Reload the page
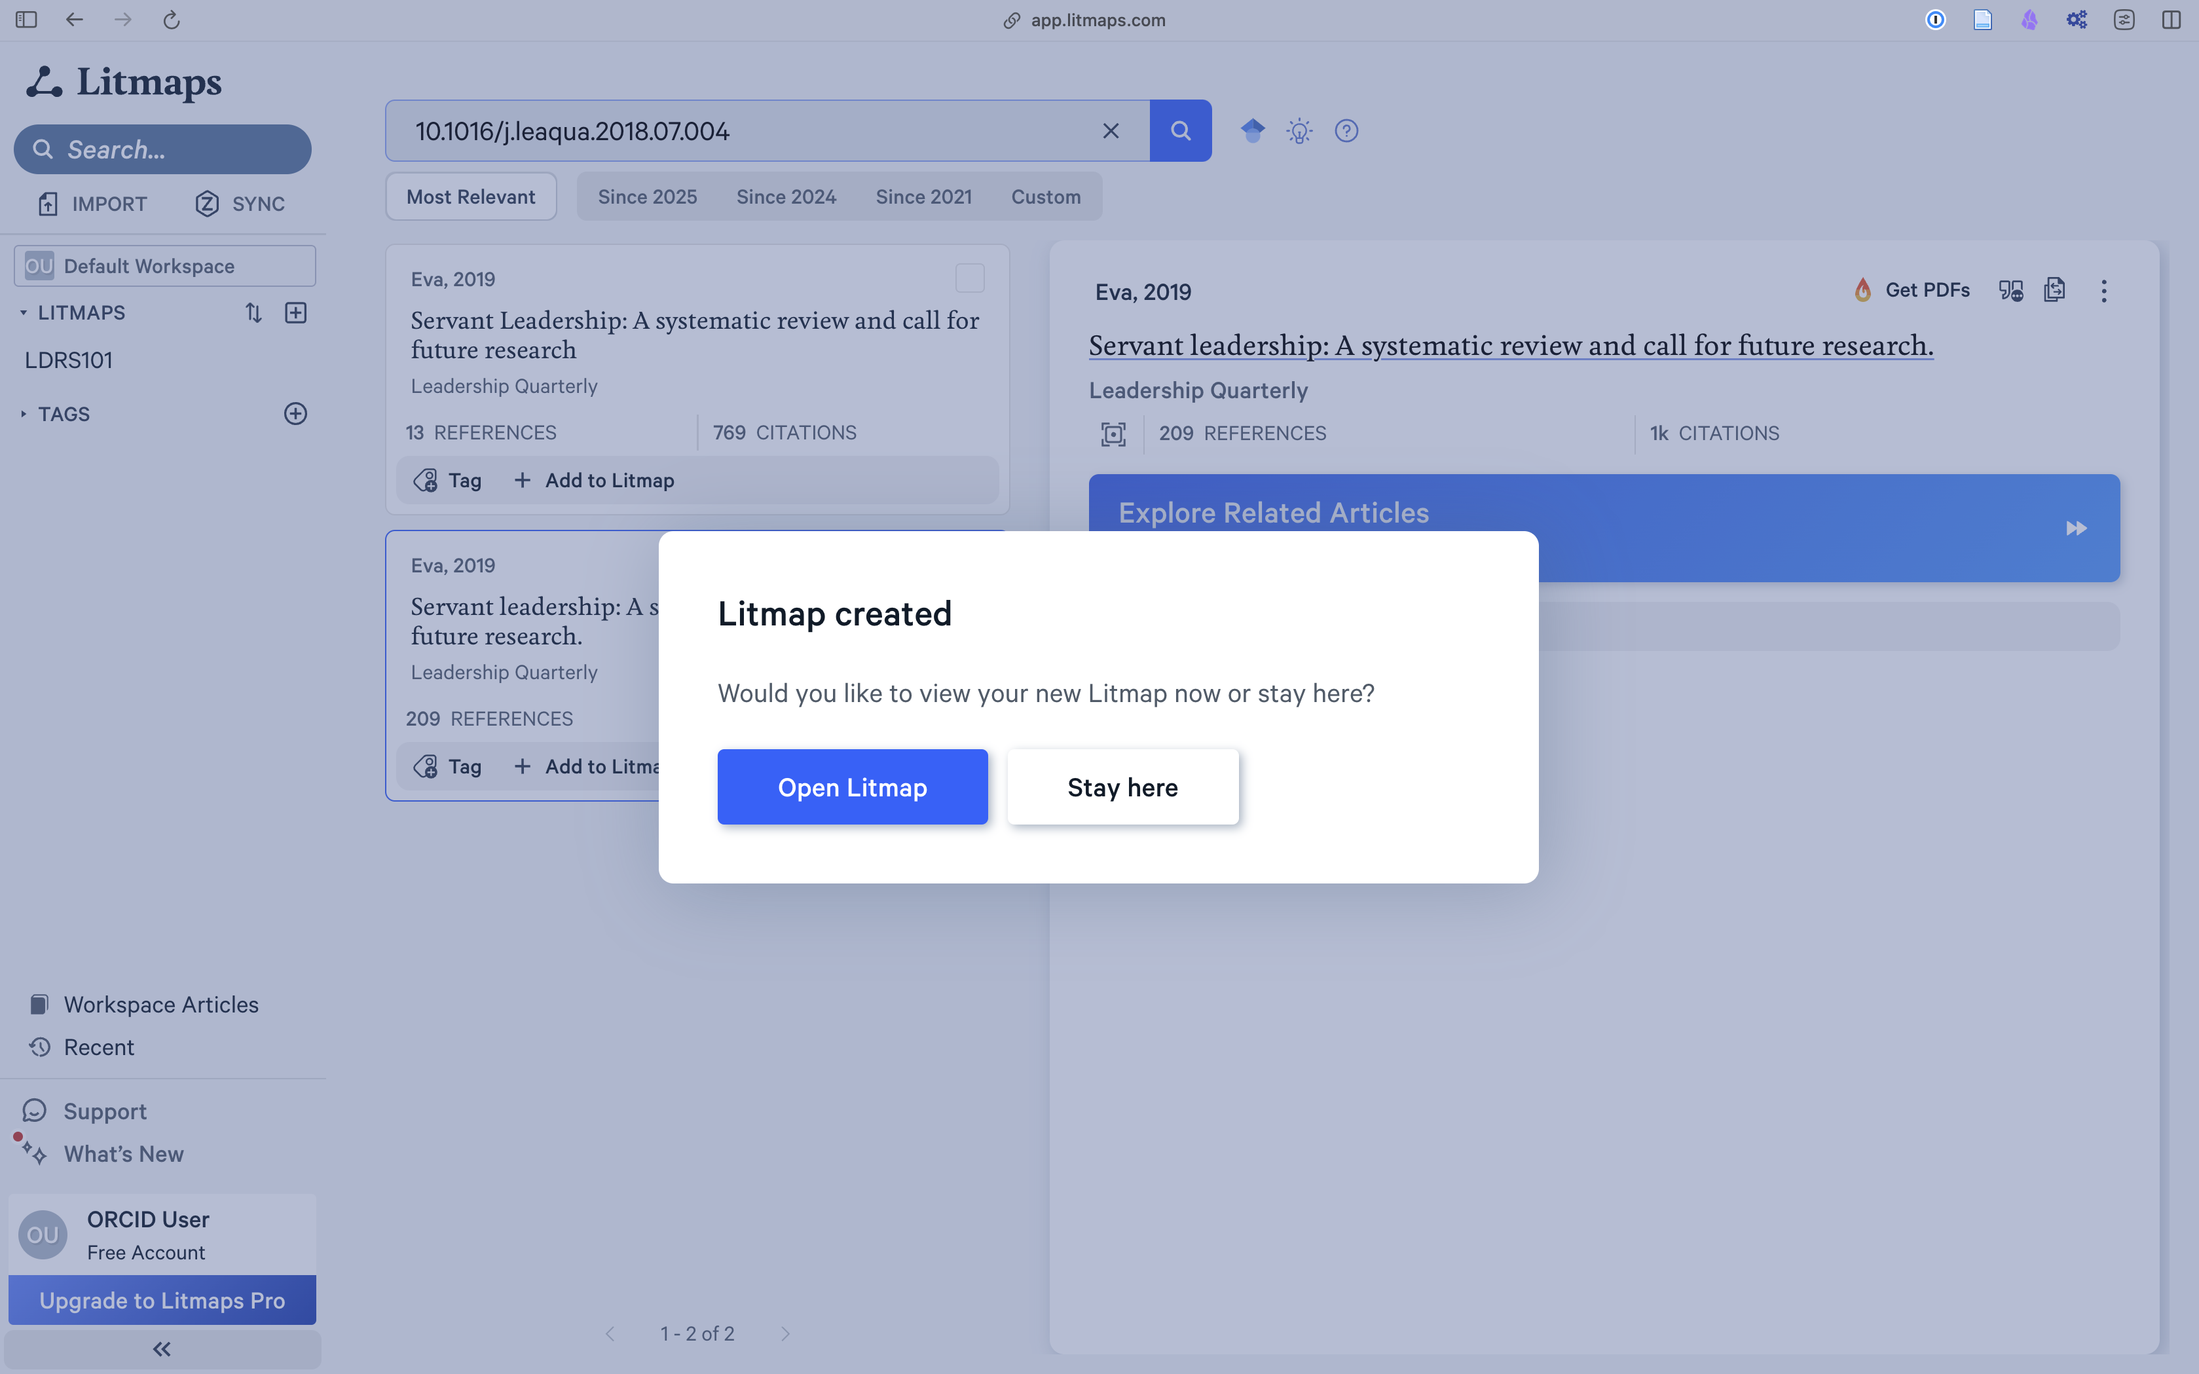2199x1374 pixels. click(171, 19)
